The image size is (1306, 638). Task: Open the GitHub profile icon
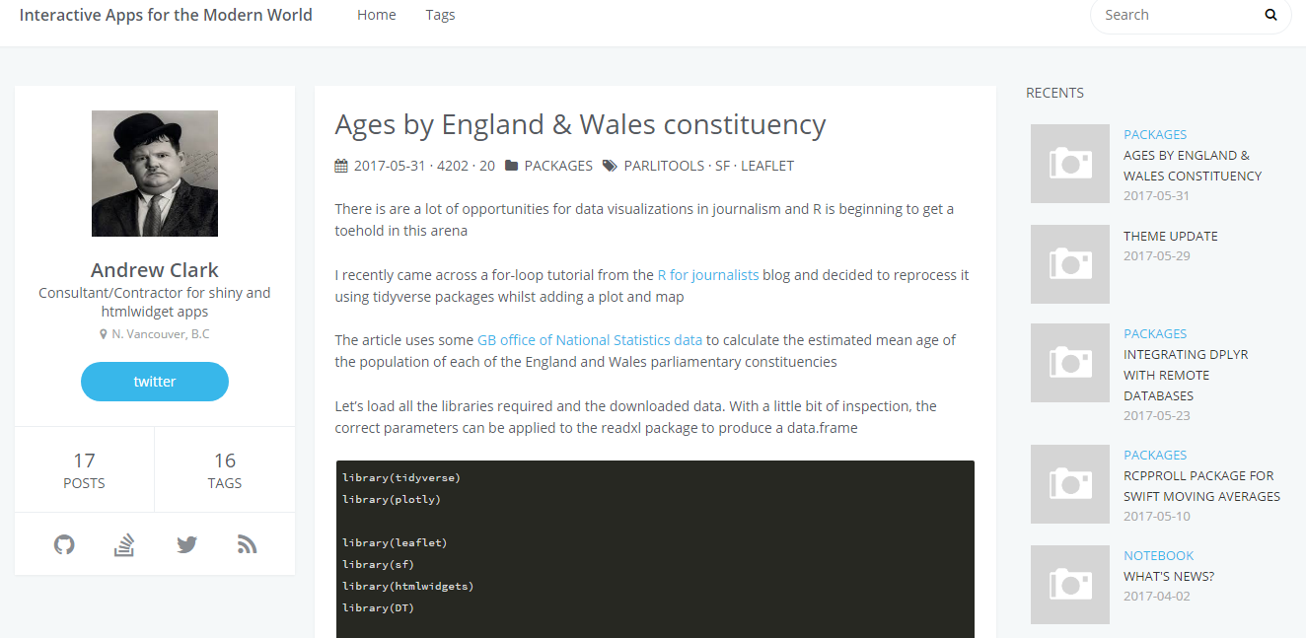(64, 544)
